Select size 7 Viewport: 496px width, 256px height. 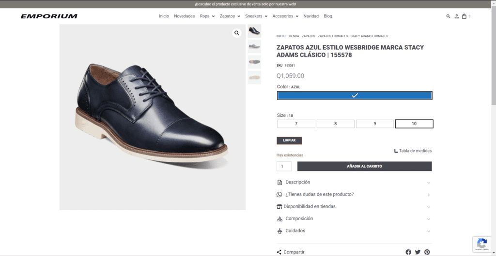coord(296,124)
